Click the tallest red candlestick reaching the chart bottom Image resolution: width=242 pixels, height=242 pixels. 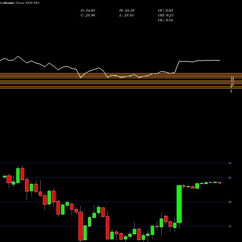coord(80,226)
